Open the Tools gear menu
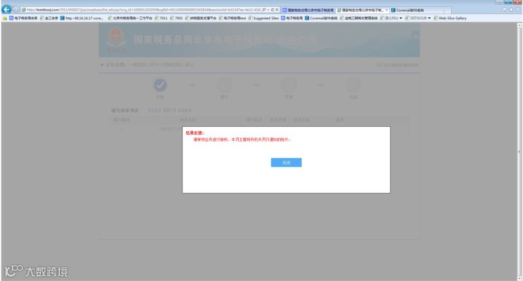 tap(518, 10)
